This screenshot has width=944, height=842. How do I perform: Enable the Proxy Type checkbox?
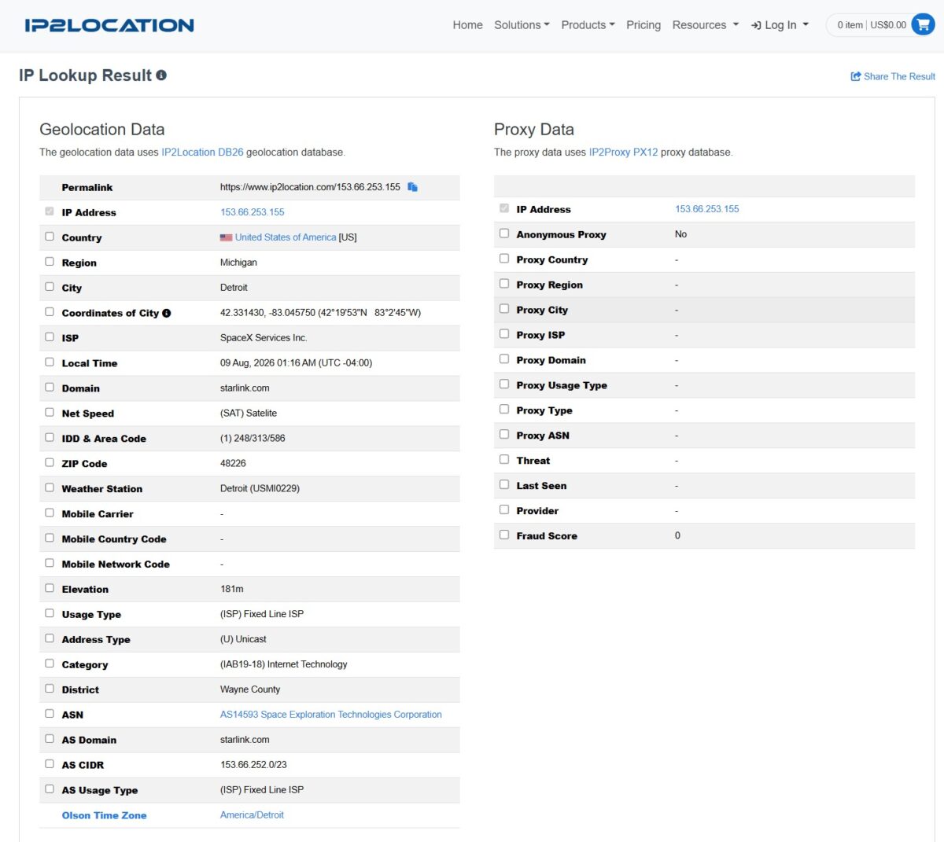point(504,410)
